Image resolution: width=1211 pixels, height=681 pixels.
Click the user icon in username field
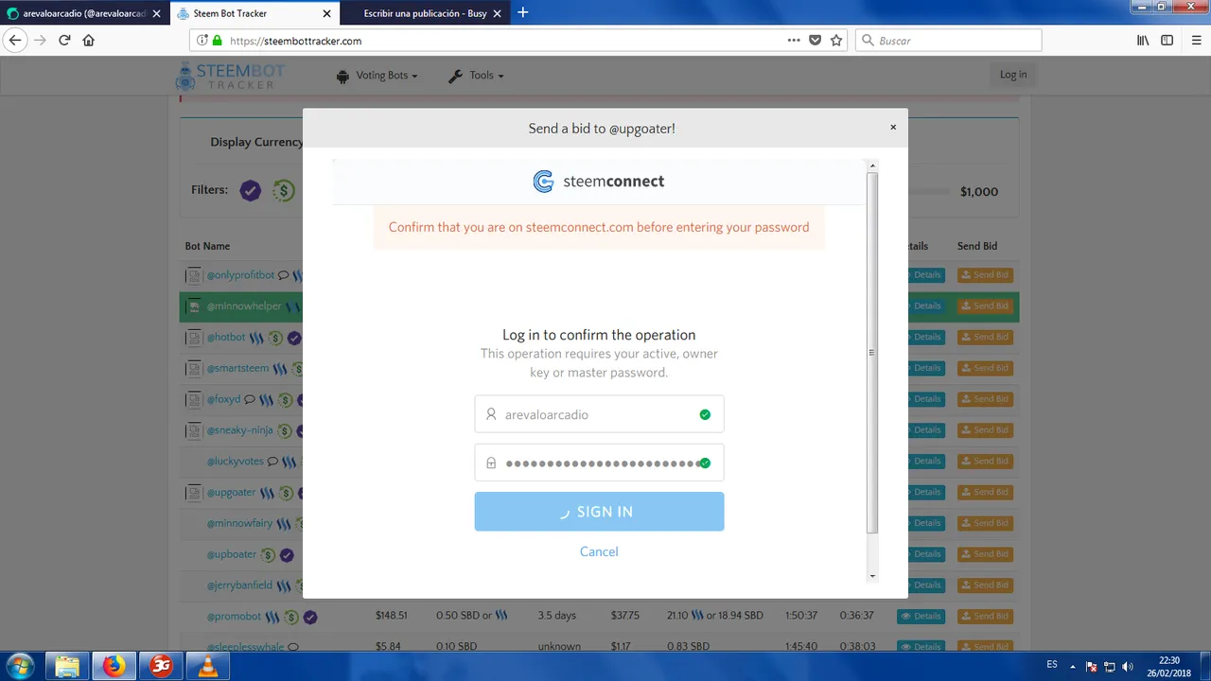tap(491, 414)
